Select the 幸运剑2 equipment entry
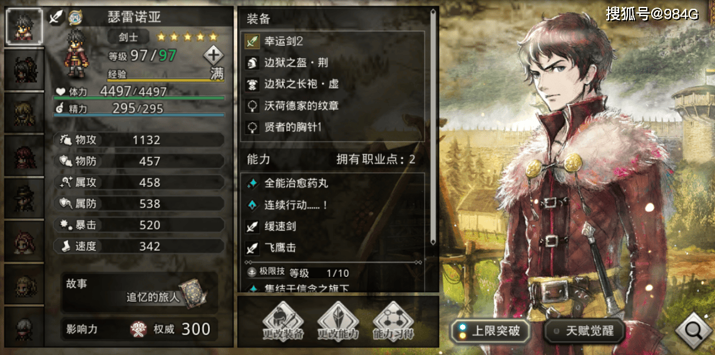Screen dimensions: 715x355 coord(332,41)
